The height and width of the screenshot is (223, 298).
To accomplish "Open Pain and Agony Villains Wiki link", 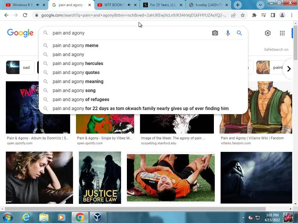I will [x=252, y=138].
